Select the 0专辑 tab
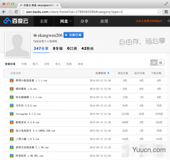The height and width of the screenshot is (160, 170). coord(58,48)
